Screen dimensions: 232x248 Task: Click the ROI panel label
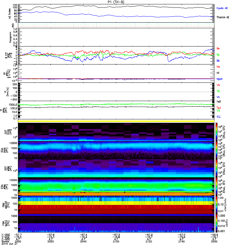click(13, 25)
